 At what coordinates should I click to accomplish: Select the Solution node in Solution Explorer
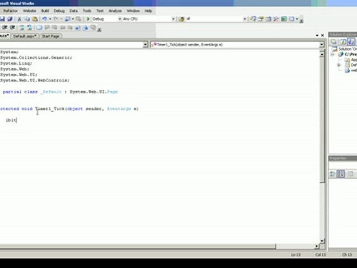(345, 49)
